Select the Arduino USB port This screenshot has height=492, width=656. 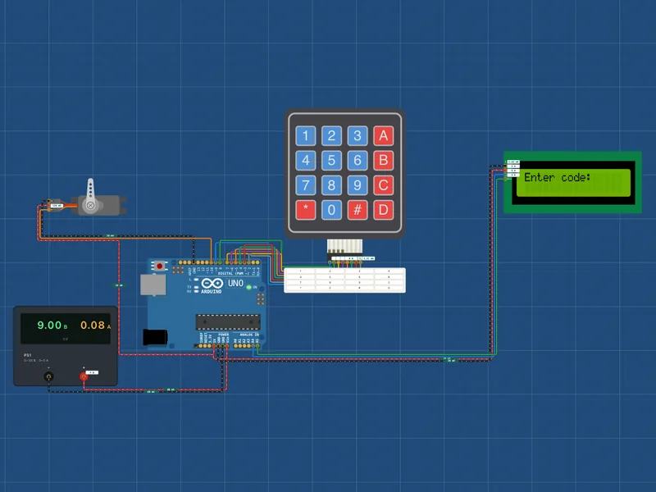click(x=153, y=285)
